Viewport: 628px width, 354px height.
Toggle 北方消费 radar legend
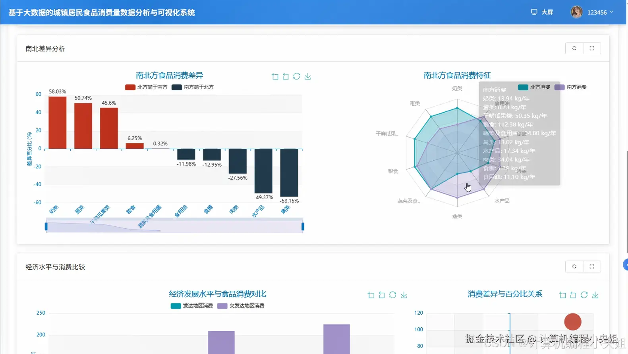tap(534, 87)
